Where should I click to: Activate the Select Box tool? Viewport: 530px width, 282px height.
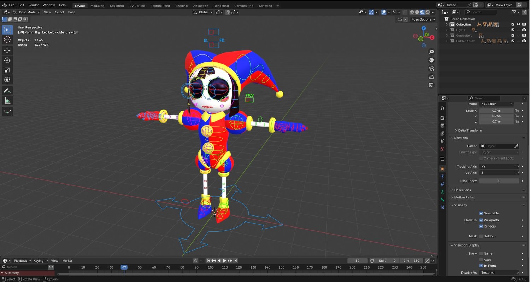coord(7,30)
